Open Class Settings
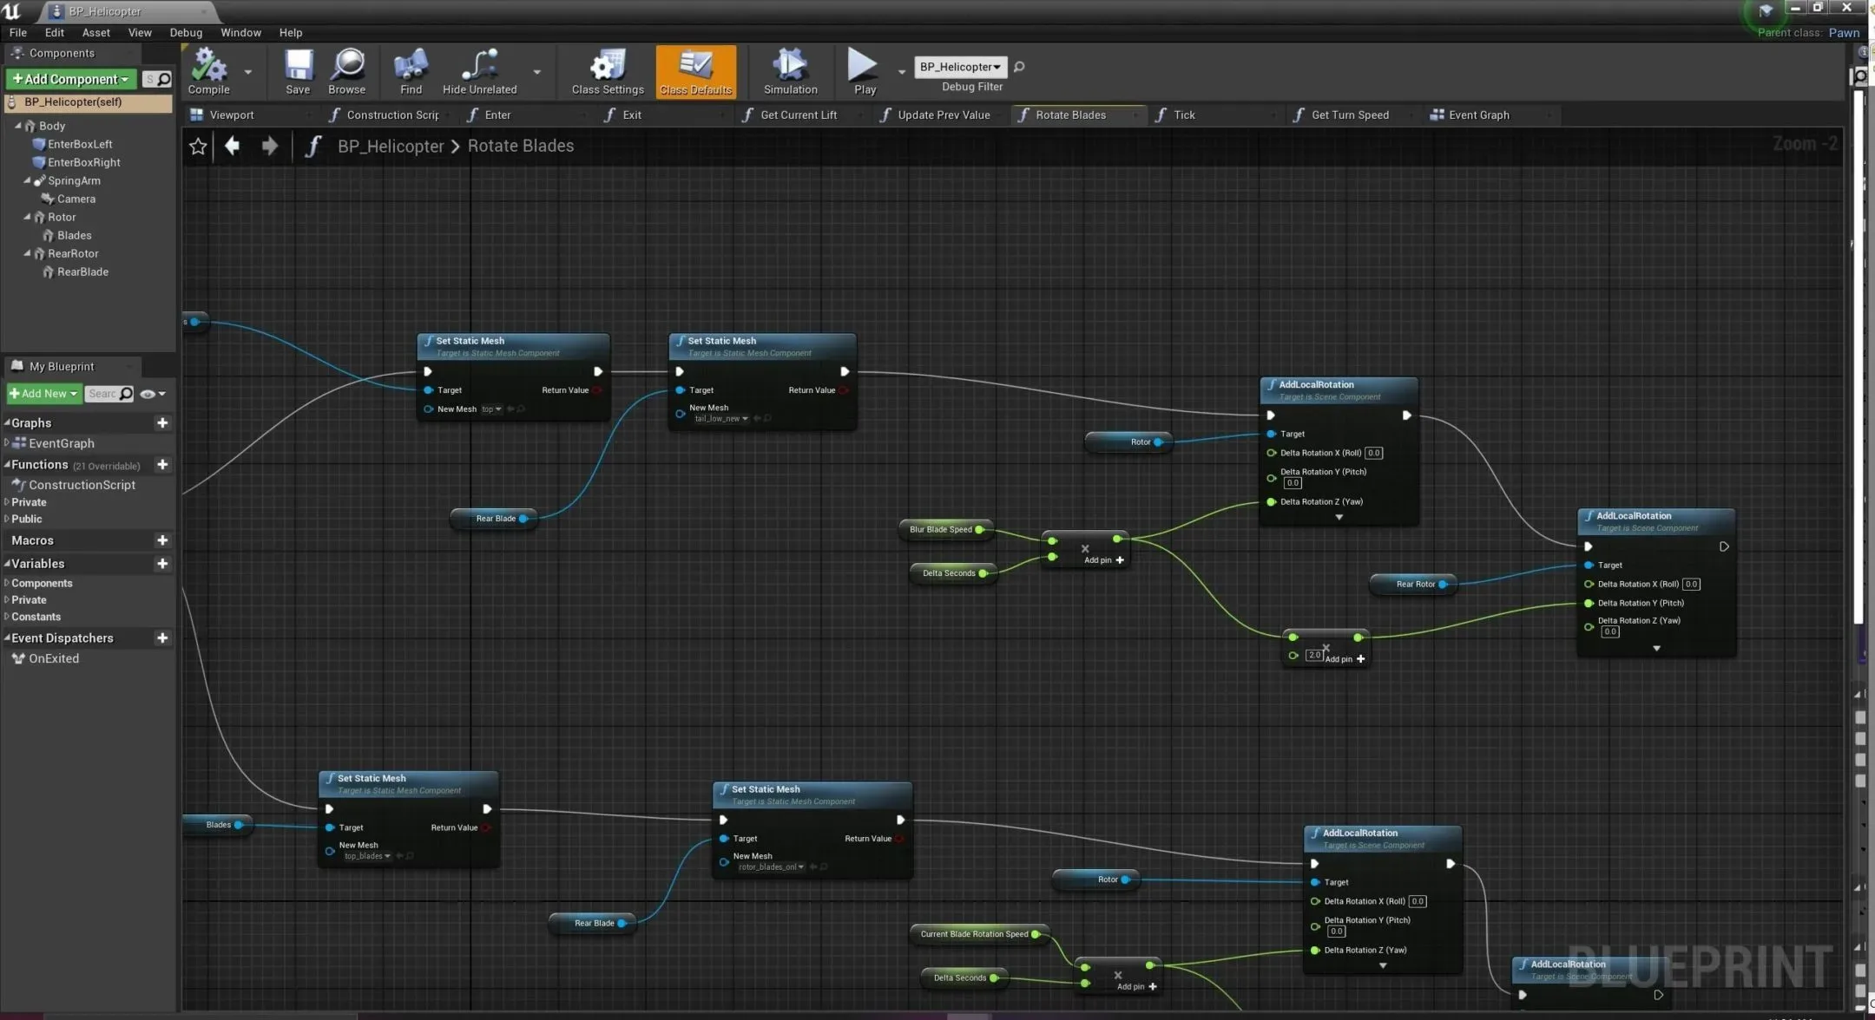The width and height of the screenshot is (1875, 1020). tap(608, 71)
